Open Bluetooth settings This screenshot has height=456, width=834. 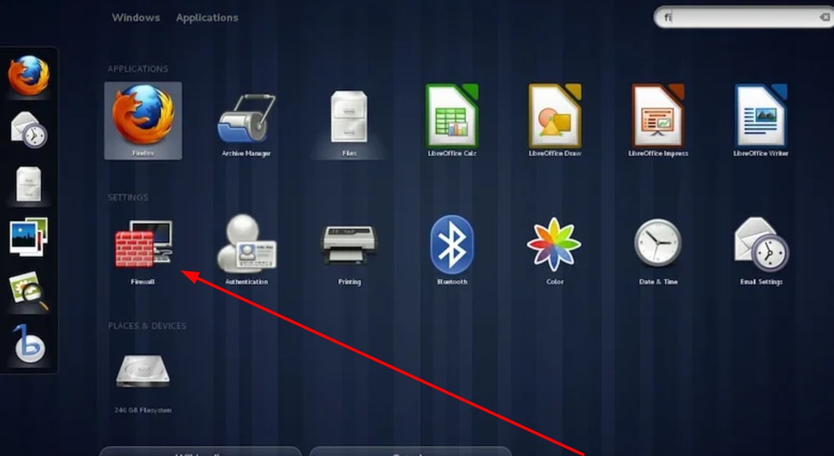point(452,250)
